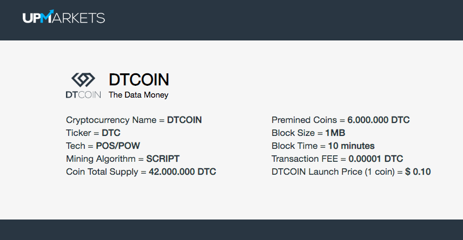The height and width of the screenshot is (240, 463).
Task: Click the "The Data Money" tagline
Action: [x=138, y=95]
